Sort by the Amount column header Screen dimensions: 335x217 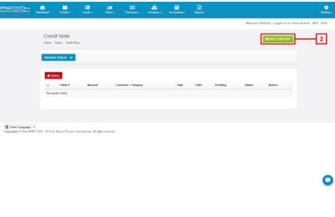92,85
